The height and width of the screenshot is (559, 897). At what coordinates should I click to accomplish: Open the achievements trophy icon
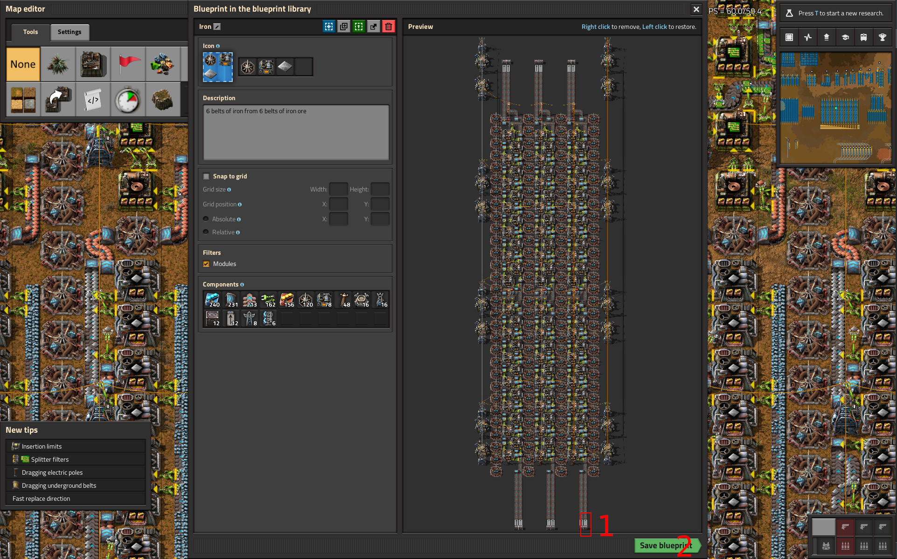point(883,37)
